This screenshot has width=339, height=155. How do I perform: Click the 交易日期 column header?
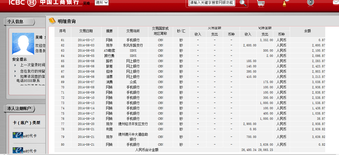(86, 31)
